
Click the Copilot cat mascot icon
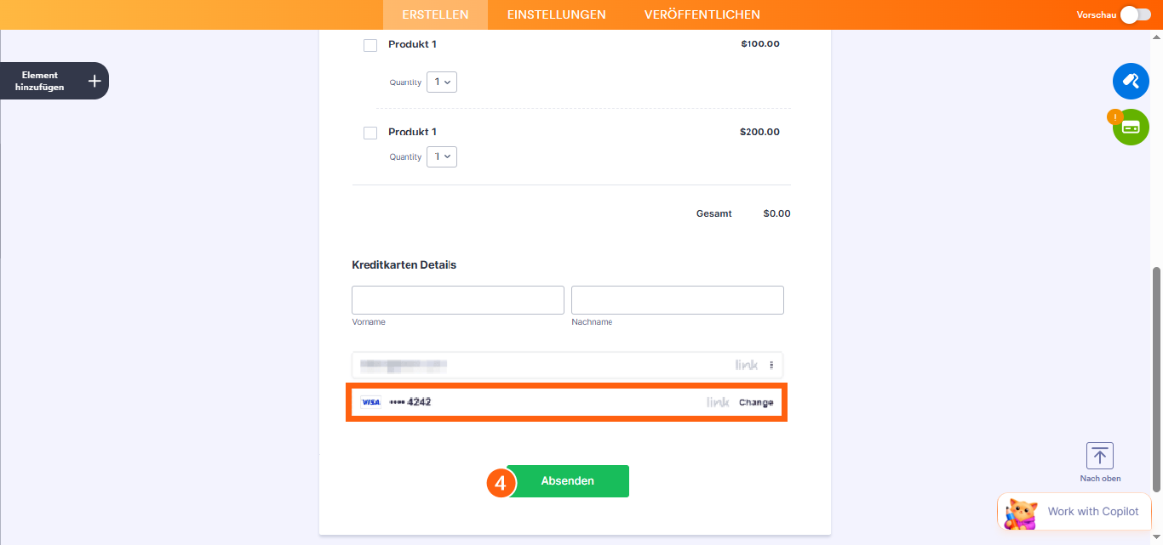point(1021,513)
